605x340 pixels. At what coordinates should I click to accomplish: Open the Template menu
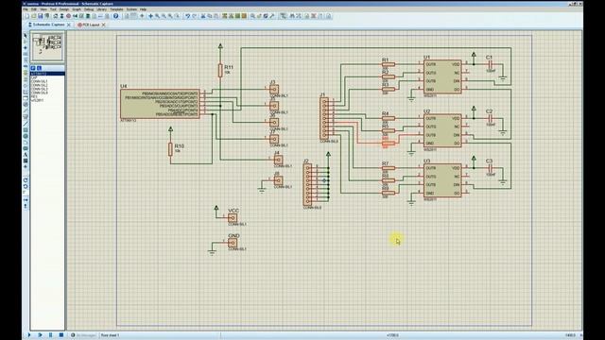[x=116, y=9]
